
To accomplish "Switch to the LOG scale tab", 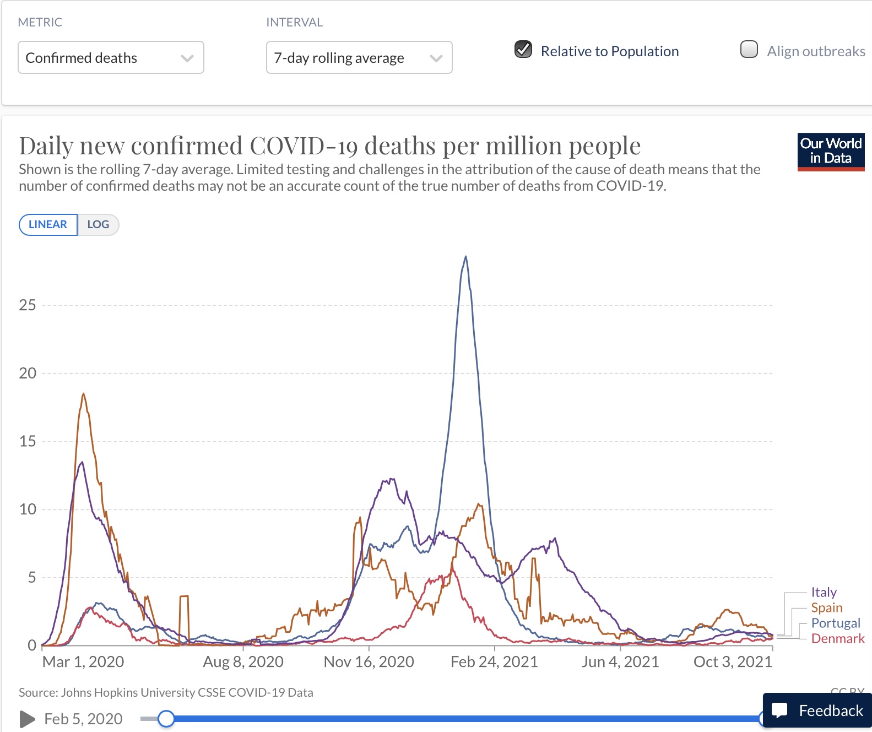I will [x=98, y=224].
